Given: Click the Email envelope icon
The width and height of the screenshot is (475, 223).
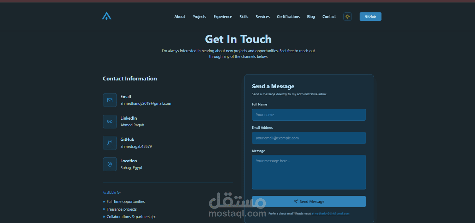Looking at the screenshot, I should pyautogui.click(x=110, y=100).
